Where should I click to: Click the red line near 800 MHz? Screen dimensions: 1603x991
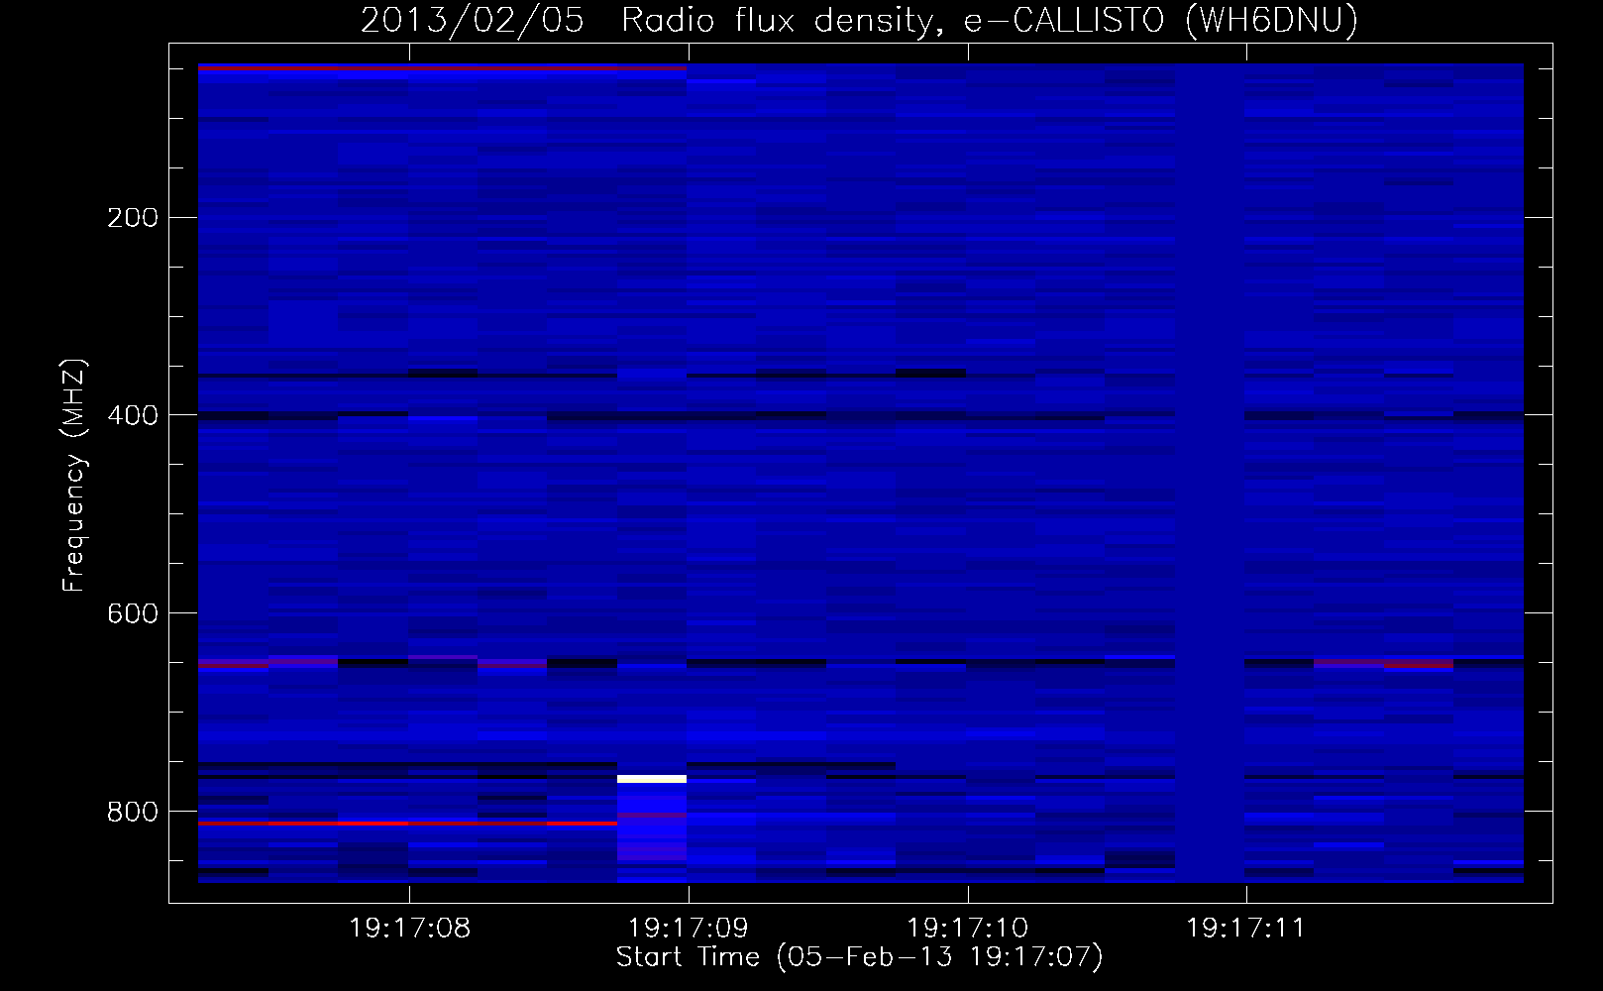pyautogui.click(x=407, y=824)
